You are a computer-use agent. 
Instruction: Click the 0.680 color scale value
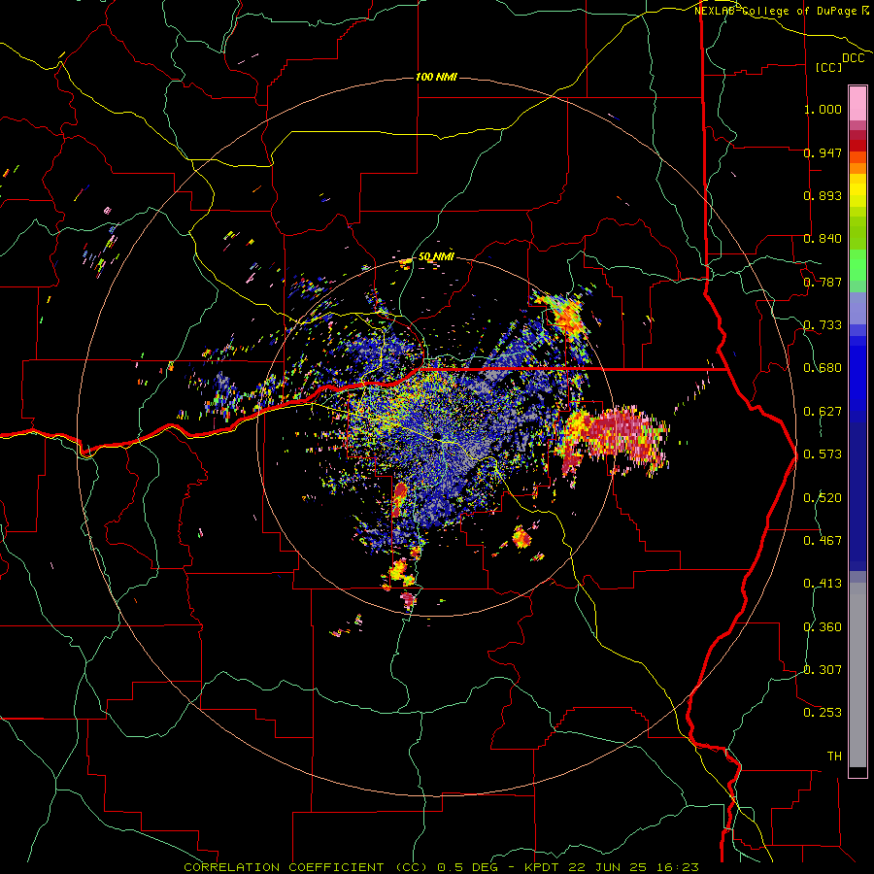(823, 368)
